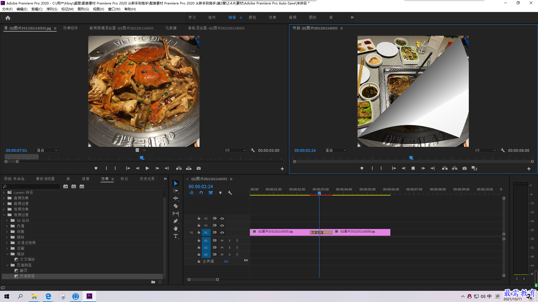The height and width of the screenshot is (302, 538).
Task: Toggle lock on V3 track
Action: (199, 218)
